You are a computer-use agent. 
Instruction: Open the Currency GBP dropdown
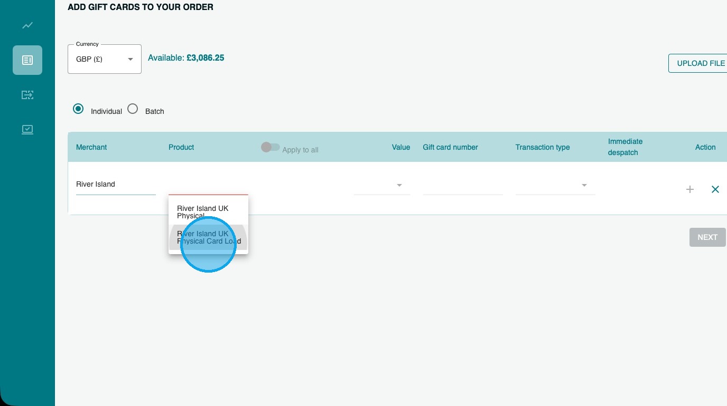105,59
